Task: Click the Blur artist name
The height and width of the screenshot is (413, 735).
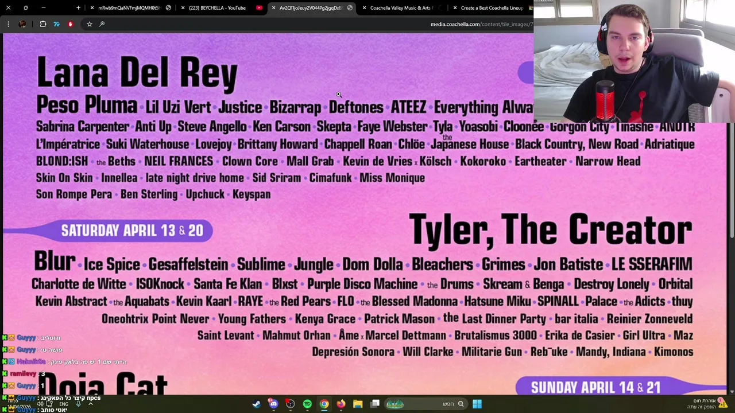Action: (55, 262)
